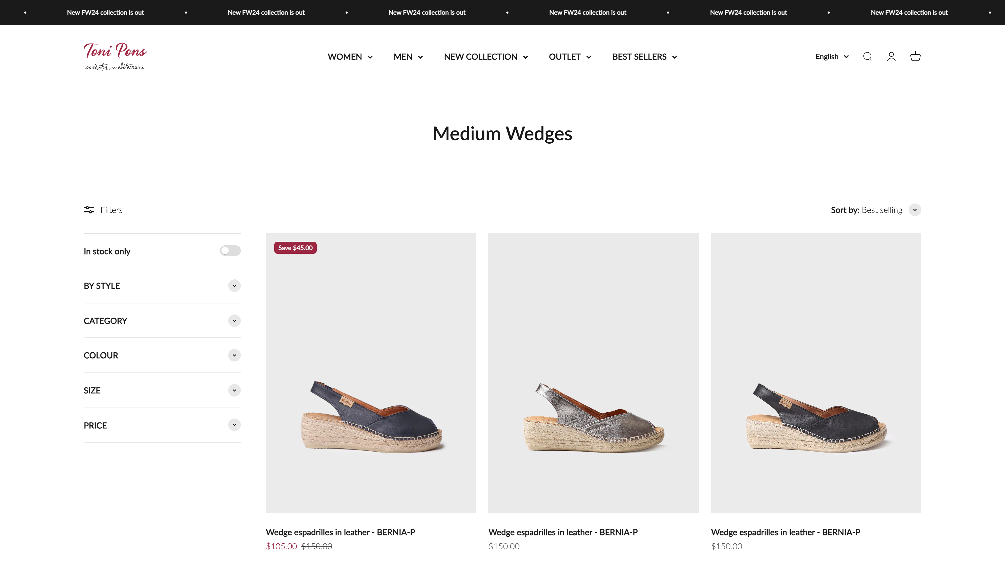Open the discounted $105.00 BERNIA-P product link

tap(340, 532)
